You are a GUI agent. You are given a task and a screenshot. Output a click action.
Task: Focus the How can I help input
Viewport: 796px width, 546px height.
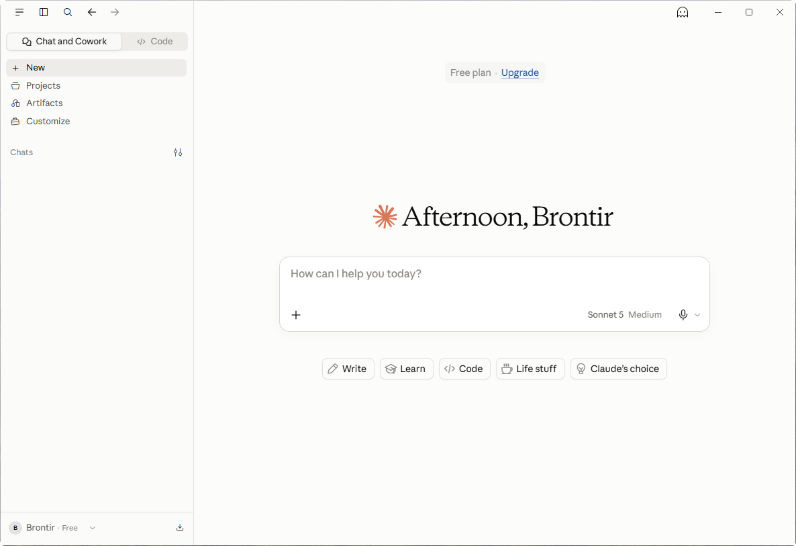[495, 274]
